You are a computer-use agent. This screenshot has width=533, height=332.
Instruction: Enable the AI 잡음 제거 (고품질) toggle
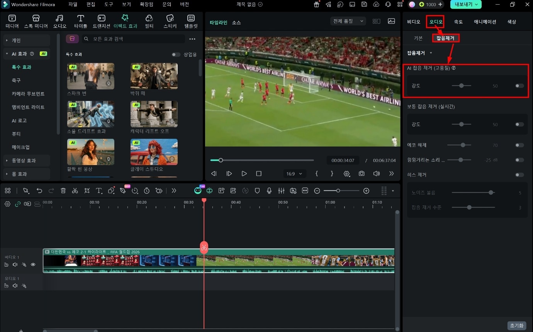519,86
